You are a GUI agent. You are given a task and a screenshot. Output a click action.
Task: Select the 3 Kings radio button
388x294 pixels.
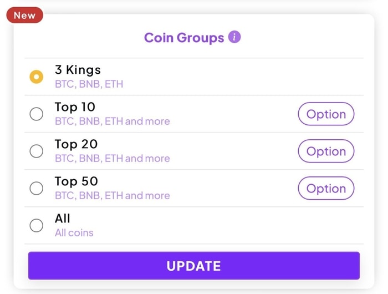(36, 77)
